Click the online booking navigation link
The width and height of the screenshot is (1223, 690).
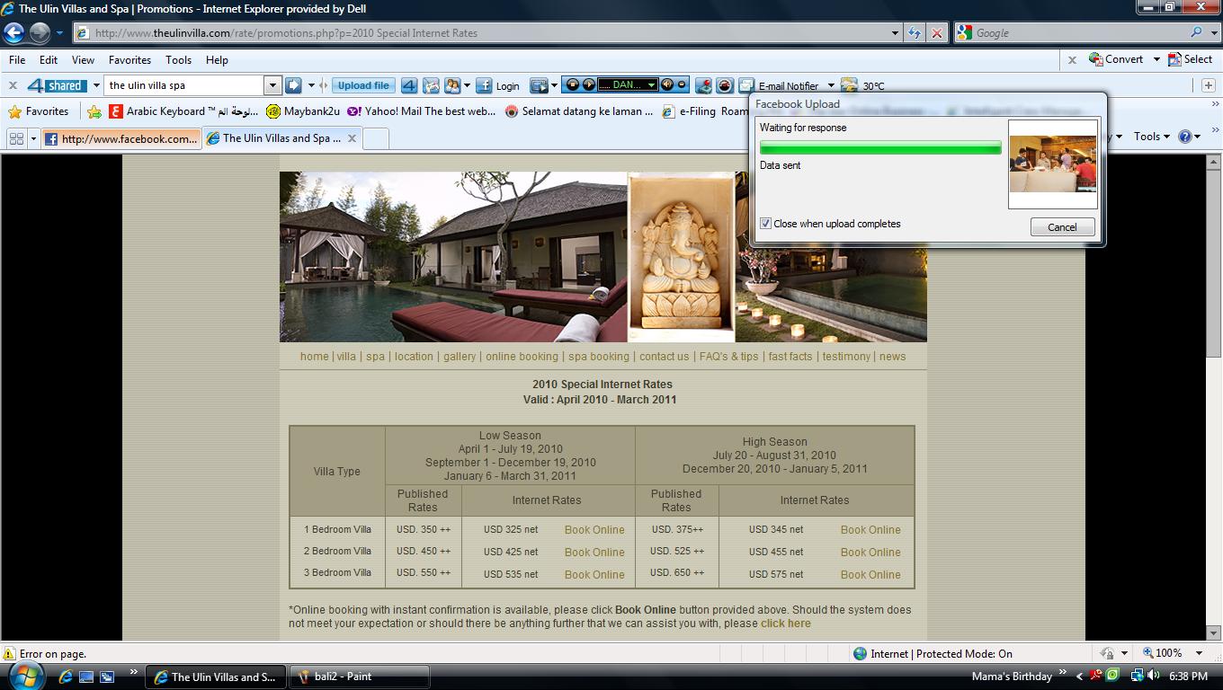click(522, 357)
